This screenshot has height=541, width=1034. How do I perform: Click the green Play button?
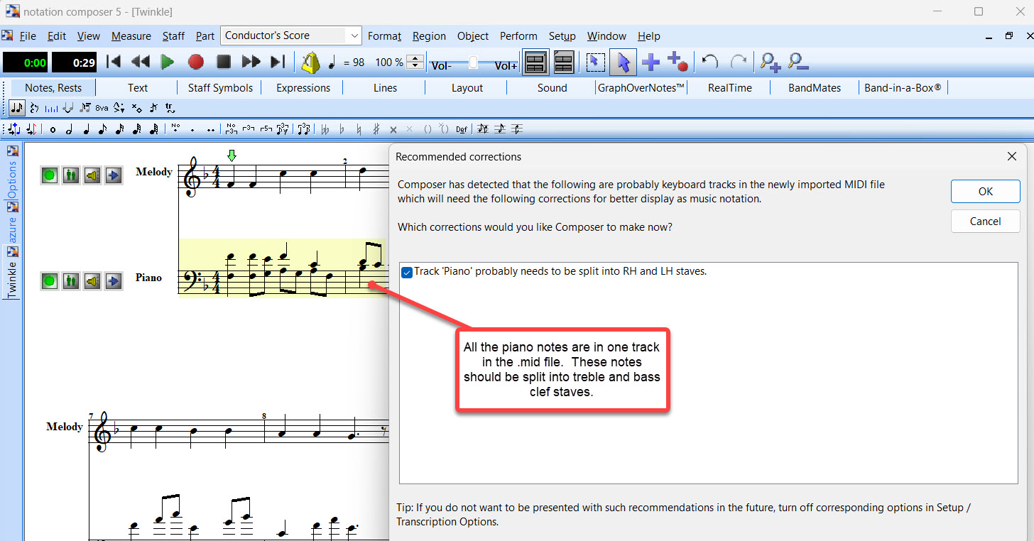click(x=168, y=62)
